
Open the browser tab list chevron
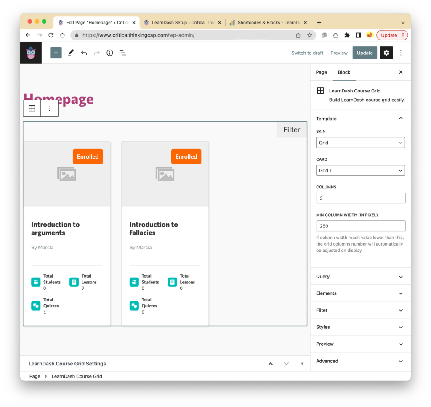pyautogui.click(x=403, y=23)
